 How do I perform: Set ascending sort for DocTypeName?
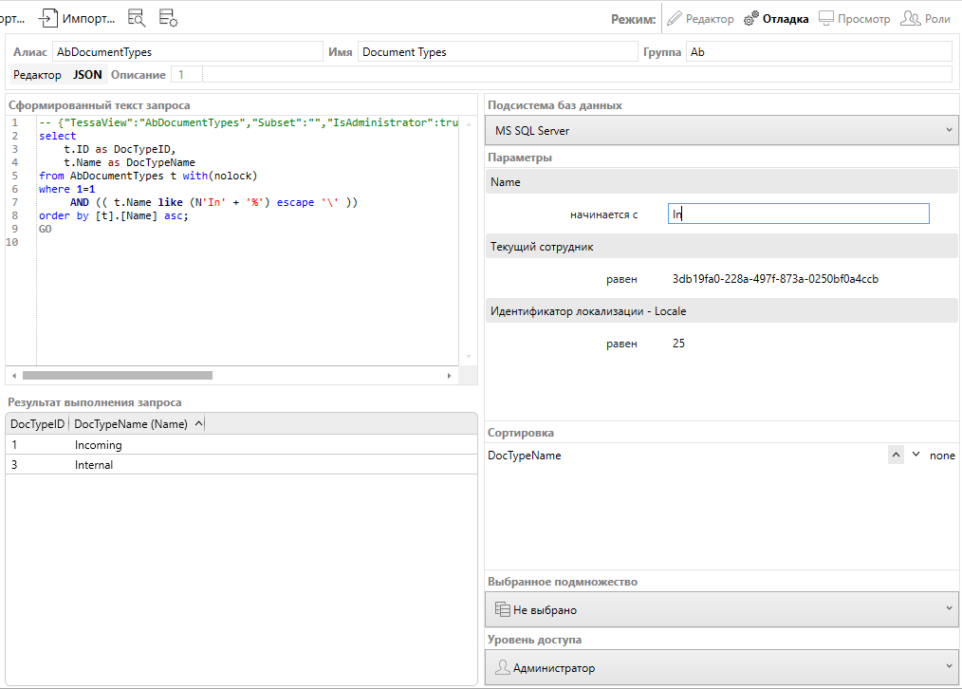click(896, 456)
